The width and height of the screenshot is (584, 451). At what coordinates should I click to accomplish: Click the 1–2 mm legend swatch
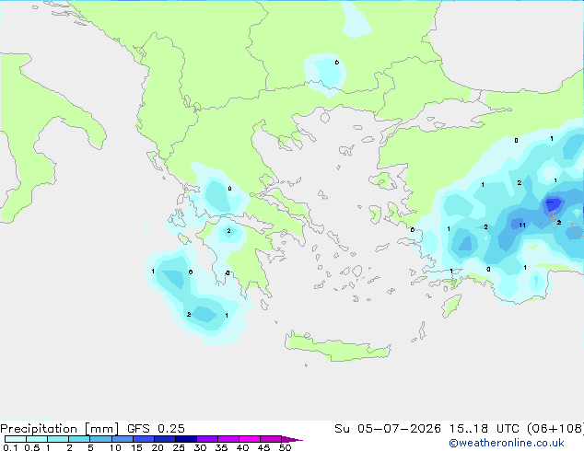click(58, 439)
